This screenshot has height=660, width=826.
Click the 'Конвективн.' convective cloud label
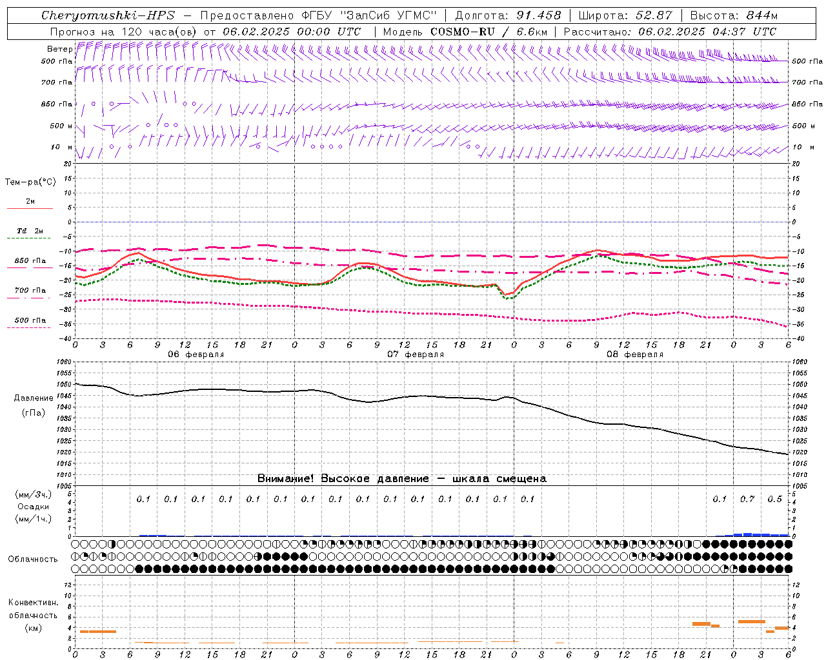pos(33,603)
